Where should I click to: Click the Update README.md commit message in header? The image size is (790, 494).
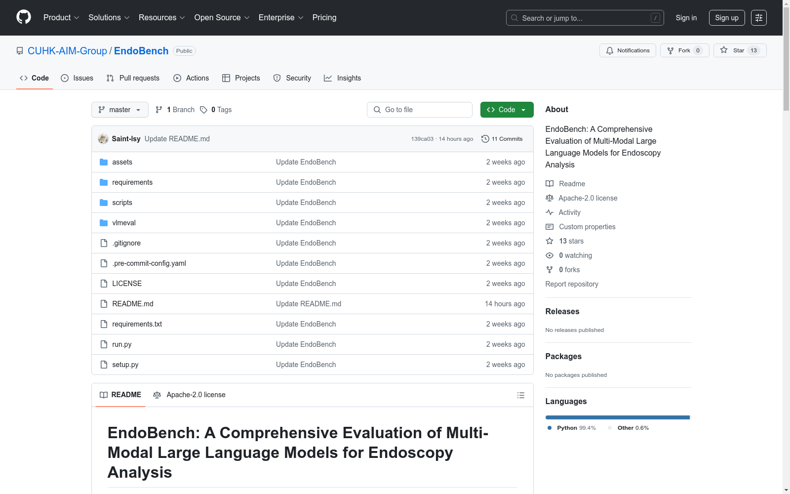pos(177,139)
